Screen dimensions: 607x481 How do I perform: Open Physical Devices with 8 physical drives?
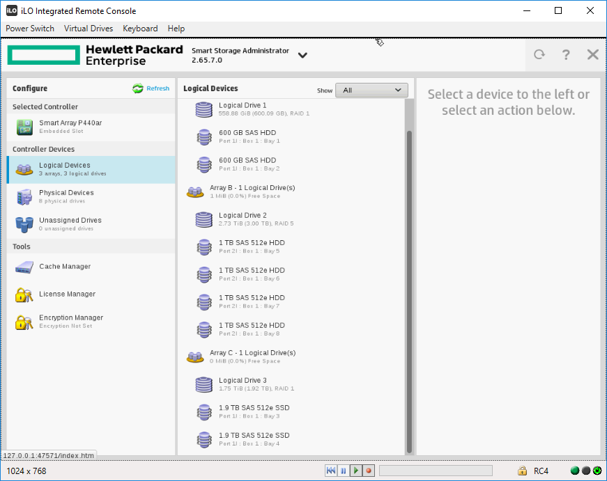tap(91, 197)
